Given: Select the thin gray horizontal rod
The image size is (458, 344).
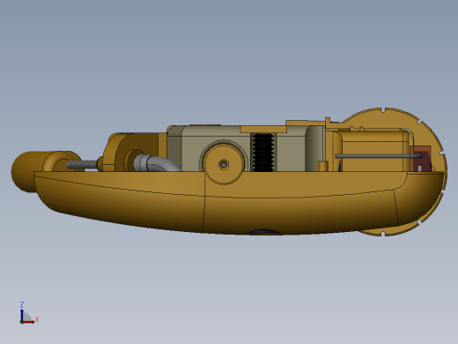Looking at the screenshot, I should (x=379, y=156).
